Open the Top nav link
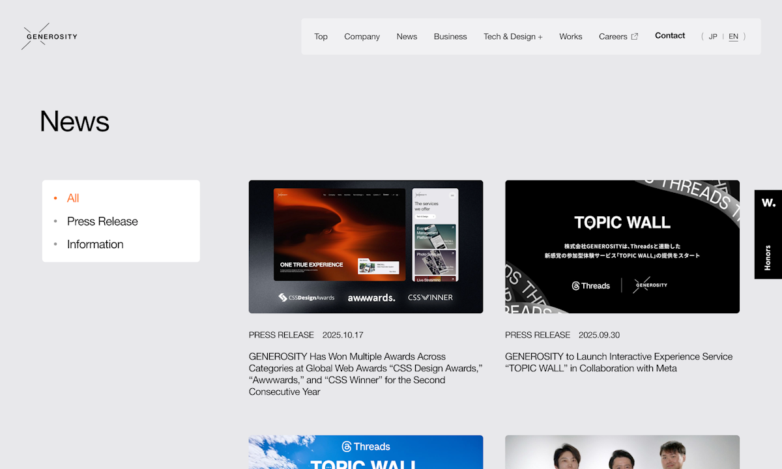 [x=321, y=36]
